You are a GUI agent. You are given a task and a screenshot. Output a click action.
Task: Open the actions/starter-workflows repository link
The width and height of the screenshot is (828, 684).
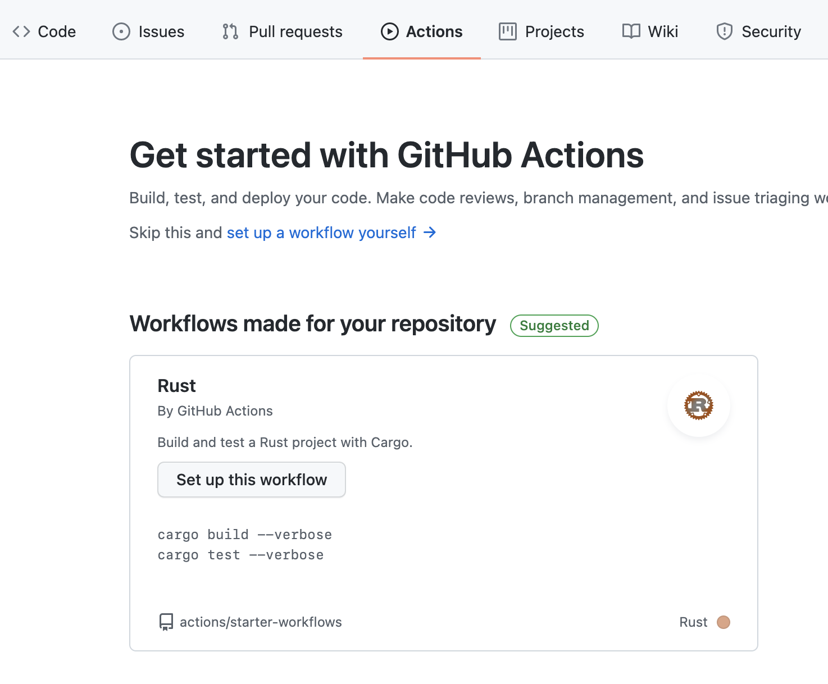[261, 622]
